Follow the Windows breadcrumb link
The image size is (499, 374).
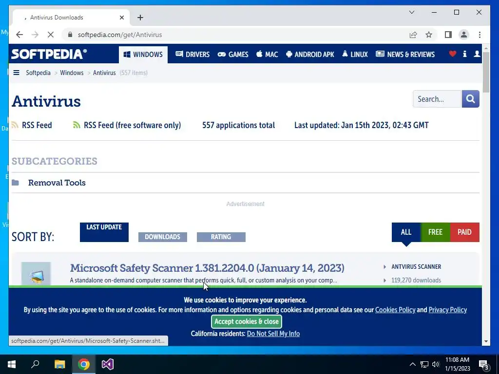coord(72,73)
